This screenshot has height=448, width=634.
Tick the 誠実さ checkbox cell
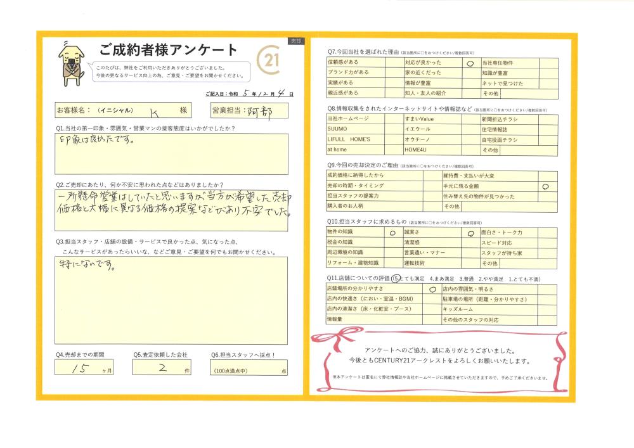coord(470,233)
